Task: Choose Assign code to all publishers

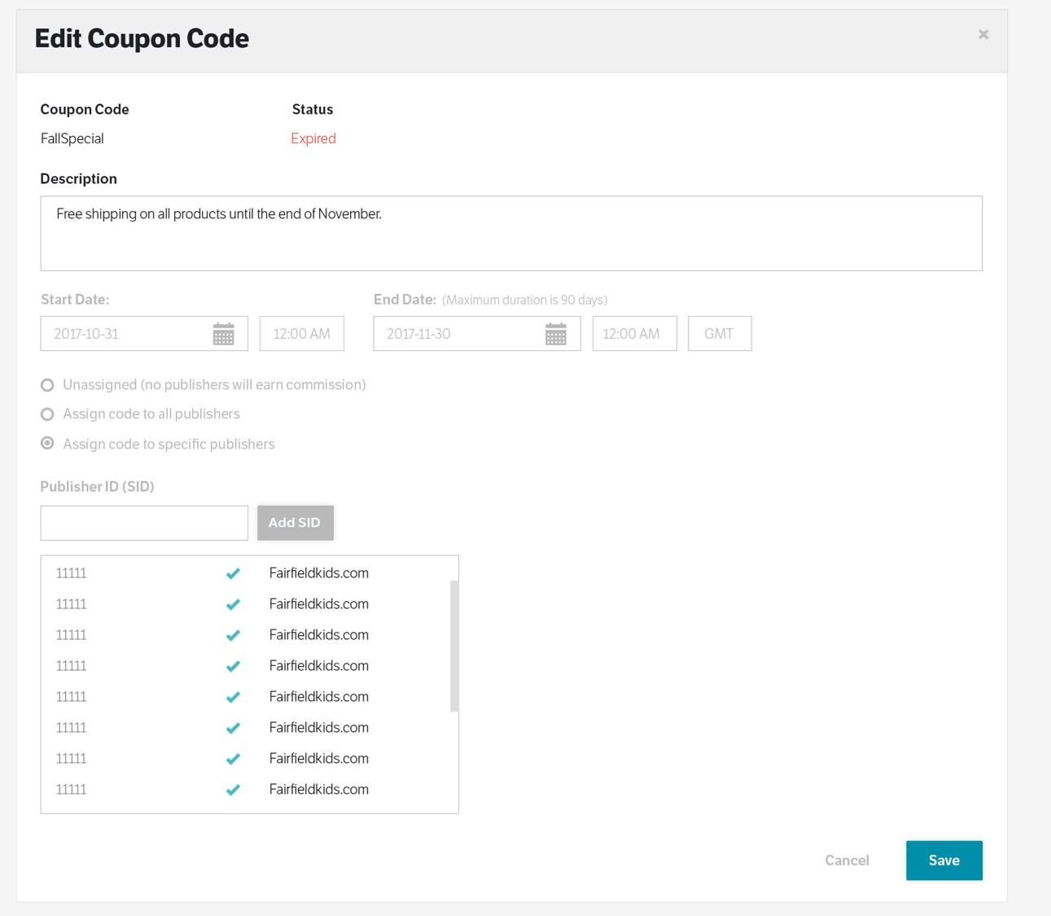Action: click(x=48, y=414)
